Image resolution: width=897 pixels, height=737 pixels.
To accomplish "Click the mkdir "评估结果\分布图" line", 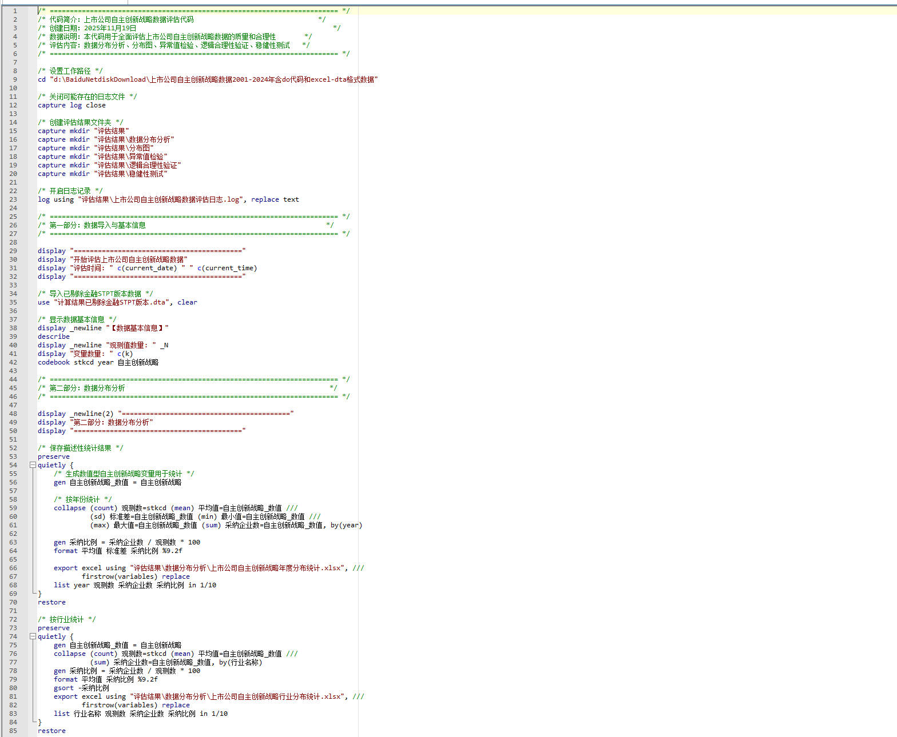I will [x=96, y=148].
